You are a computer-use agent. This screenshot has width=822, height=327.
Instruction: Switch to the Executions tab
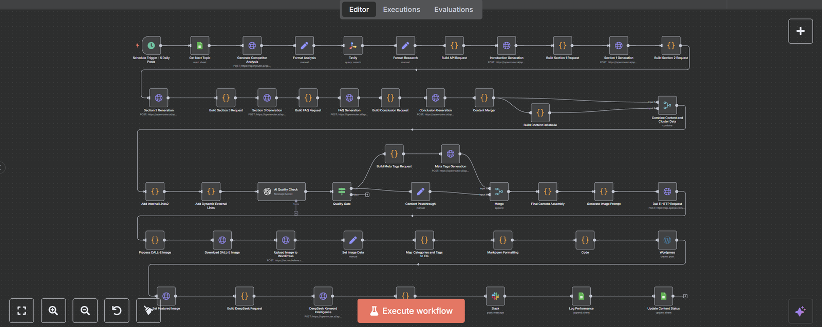click(401, 9)
